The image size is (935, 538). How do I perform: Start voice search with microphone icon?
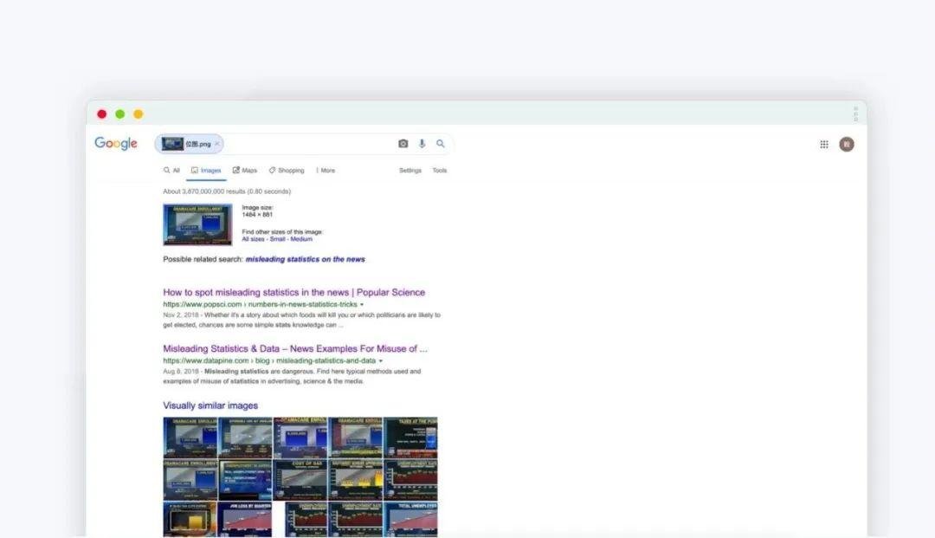coord(422,144)
